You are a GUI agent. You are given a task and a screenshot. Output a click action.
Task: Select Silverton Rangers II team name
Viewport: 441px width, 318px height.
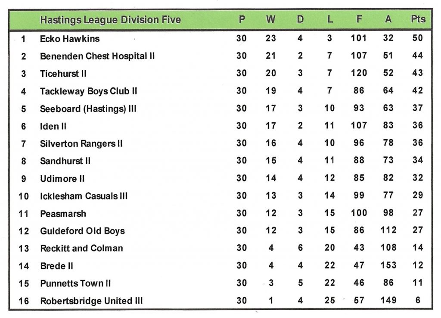(x=81, y=144)
